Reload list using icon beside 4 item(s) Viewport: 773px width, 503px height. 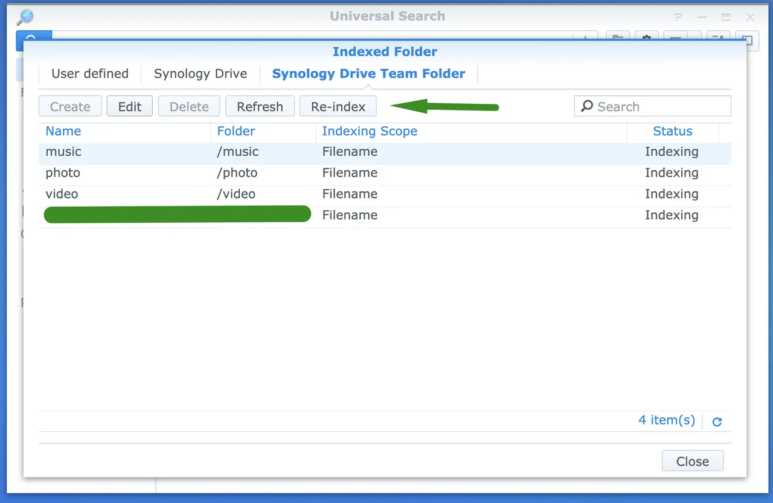tap(717, 422)
